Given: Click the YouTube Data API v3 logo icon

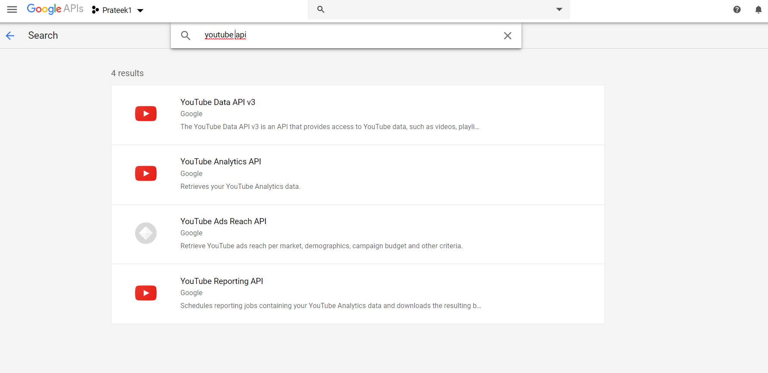Looking at the screenshot, I should 146,114.
